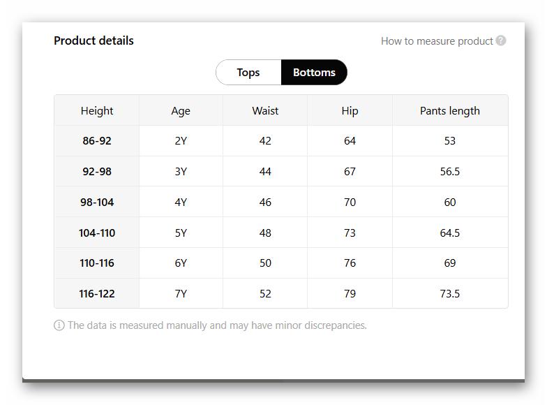Click the Age column header
547x405 pixels.
tap(181, 110)
